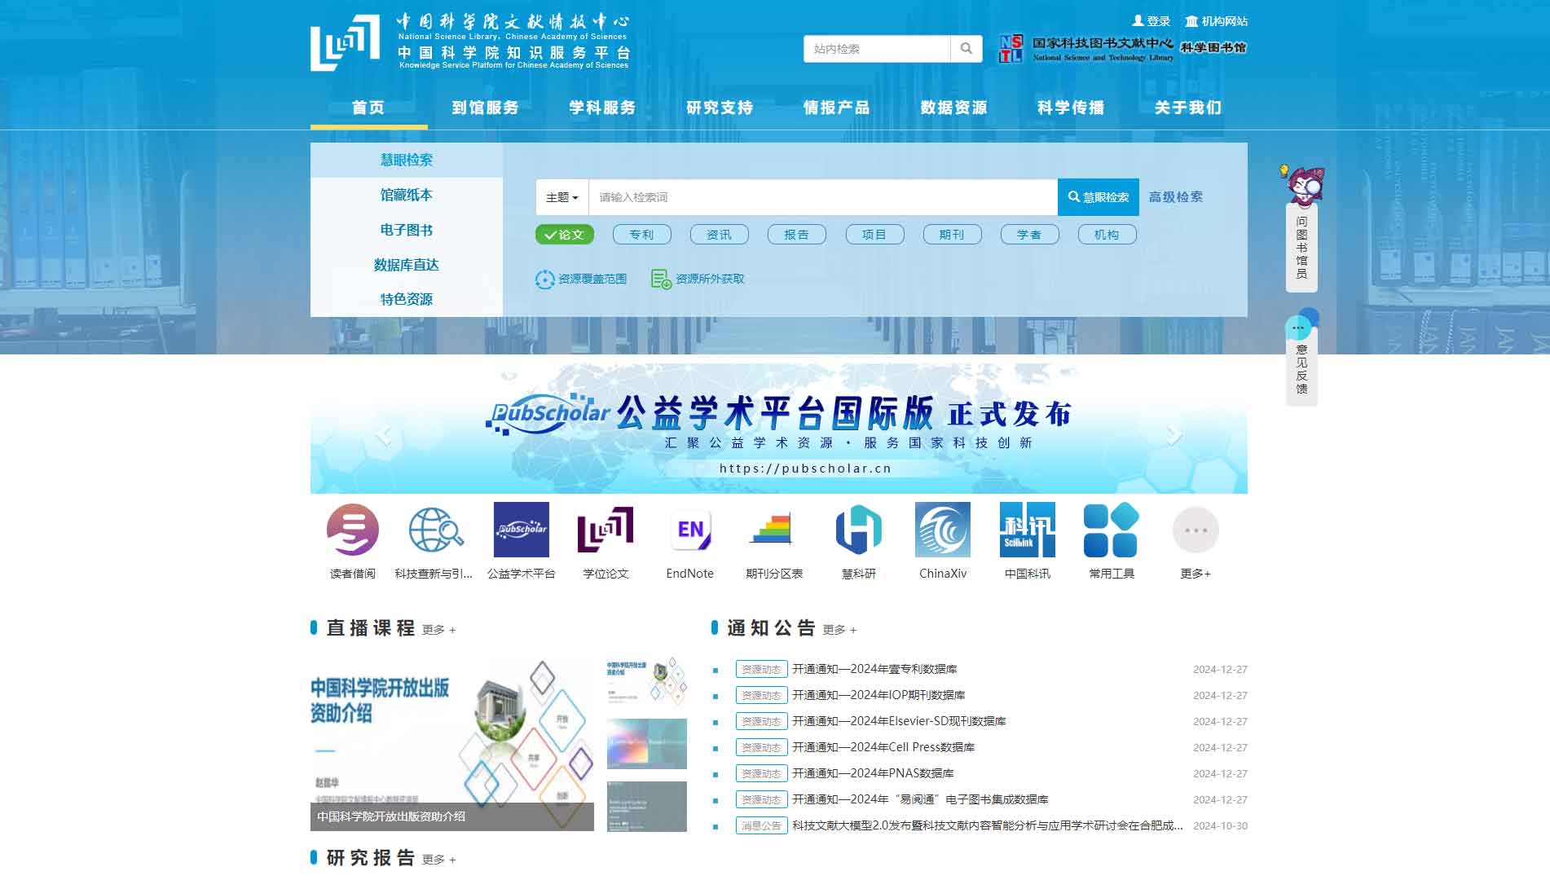Viewport: 1550px width, 880px height.
Task: Switch to the 馆藏纸本 tab
Action: 407,195
